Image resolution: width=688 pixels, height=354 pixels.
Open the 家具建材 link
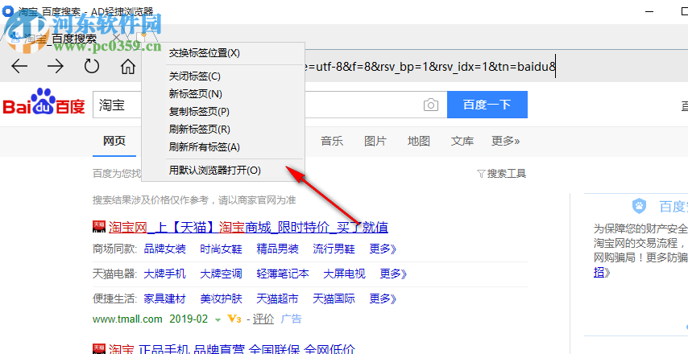[165, 299]
